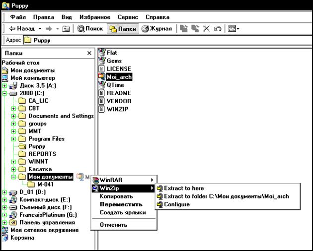This screenshot has height=251, width=313.
Task: Expand the MMT folder node
Action: tap(13, 131)
